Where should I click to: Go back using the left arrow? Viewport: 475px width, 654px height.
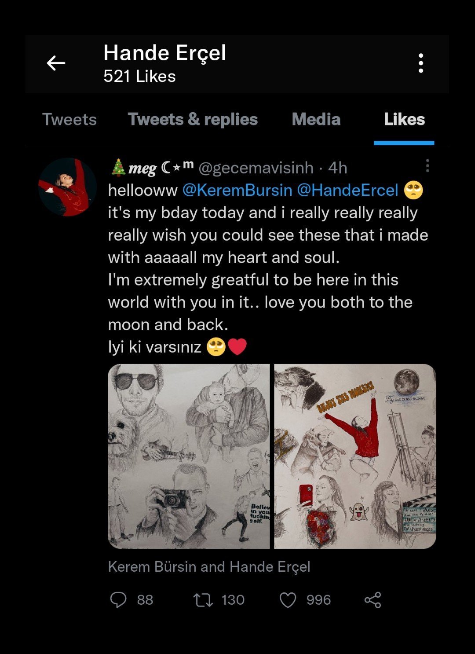(x=56, y=63)
